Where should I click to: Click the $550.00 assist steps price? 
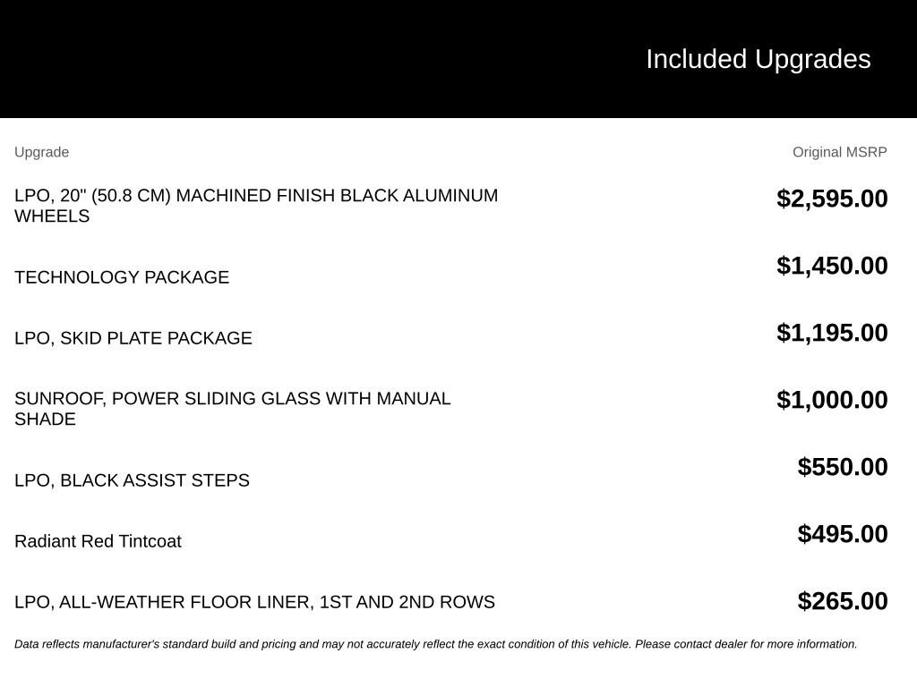point(842,467)
